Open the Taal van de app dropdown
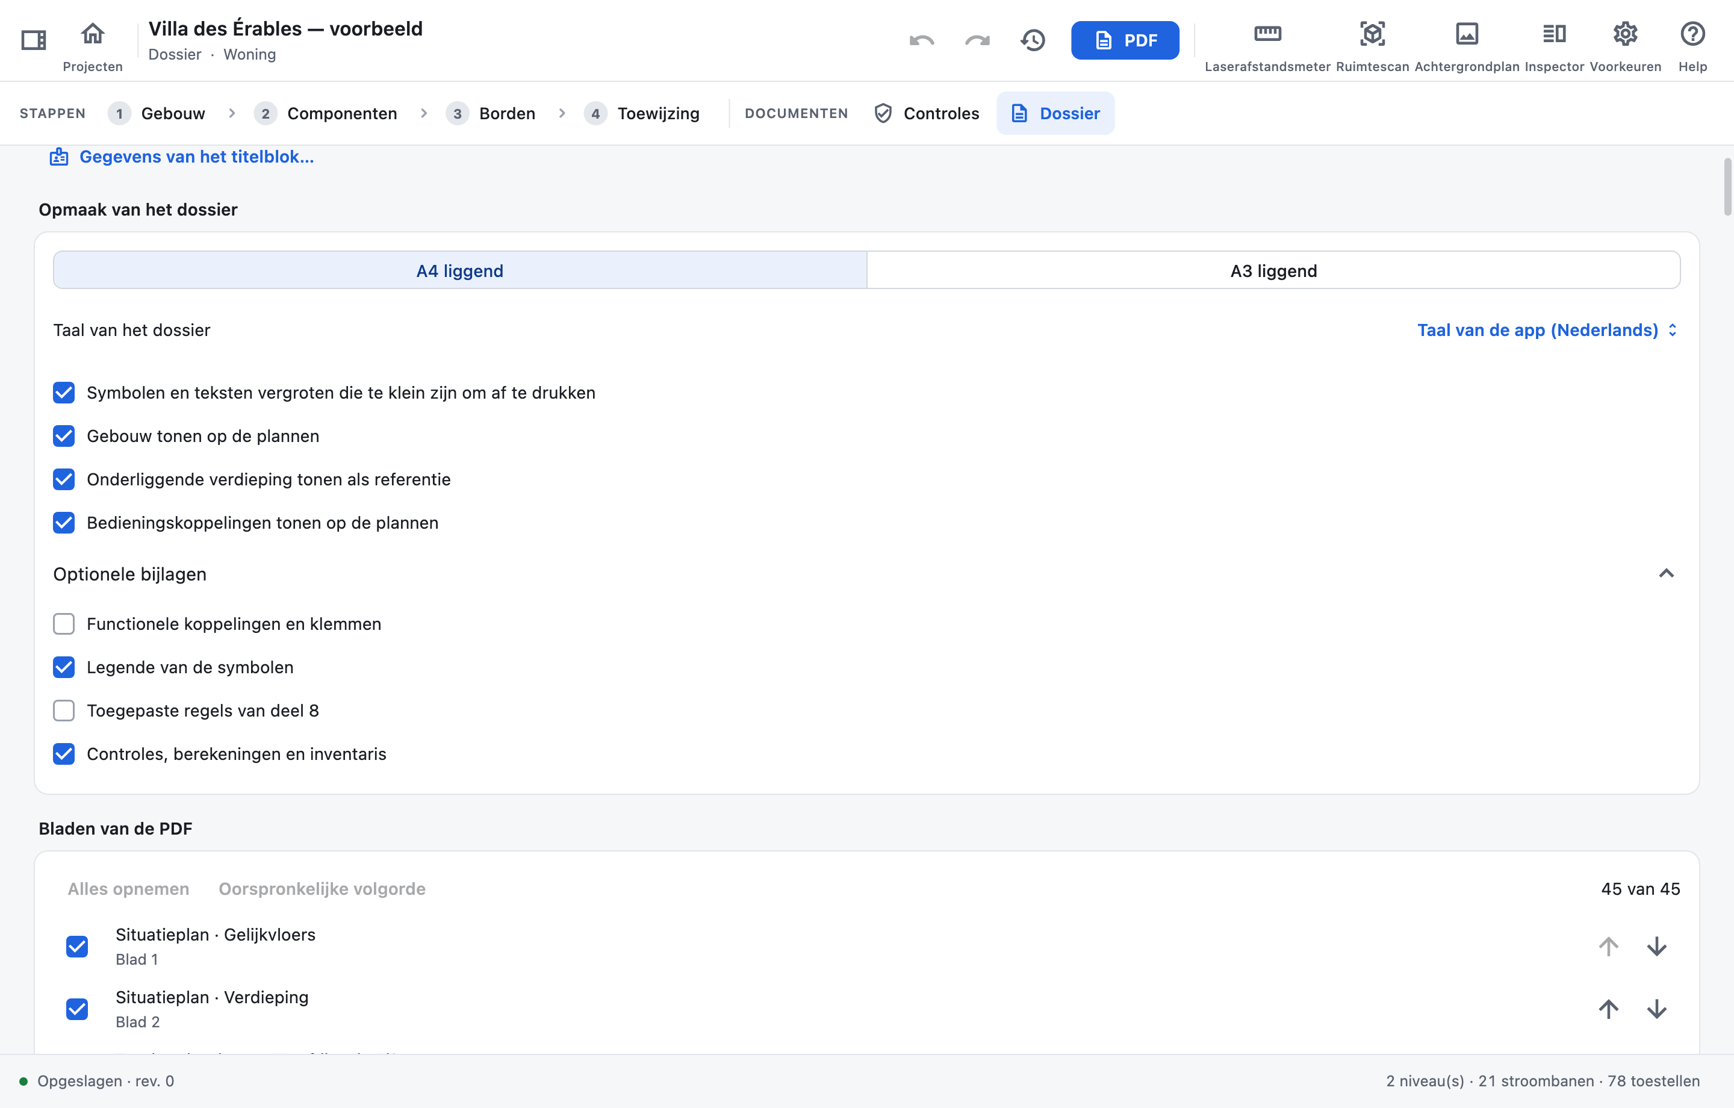Image resolution: width=1734 pixels, height=1108 pixels. click(1547, 330)
